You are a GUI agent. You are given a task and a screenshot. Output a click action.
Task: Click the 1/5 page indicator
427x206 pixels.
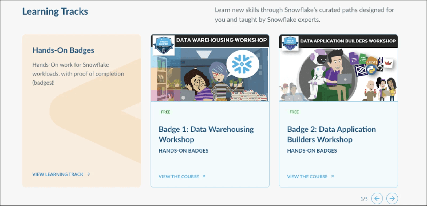tap(364, 199)
